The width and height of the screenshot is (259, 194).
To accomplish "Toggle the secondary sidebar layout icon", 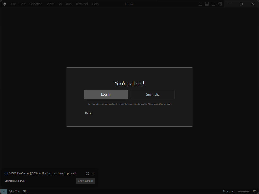I will click(x=213, y=4).
